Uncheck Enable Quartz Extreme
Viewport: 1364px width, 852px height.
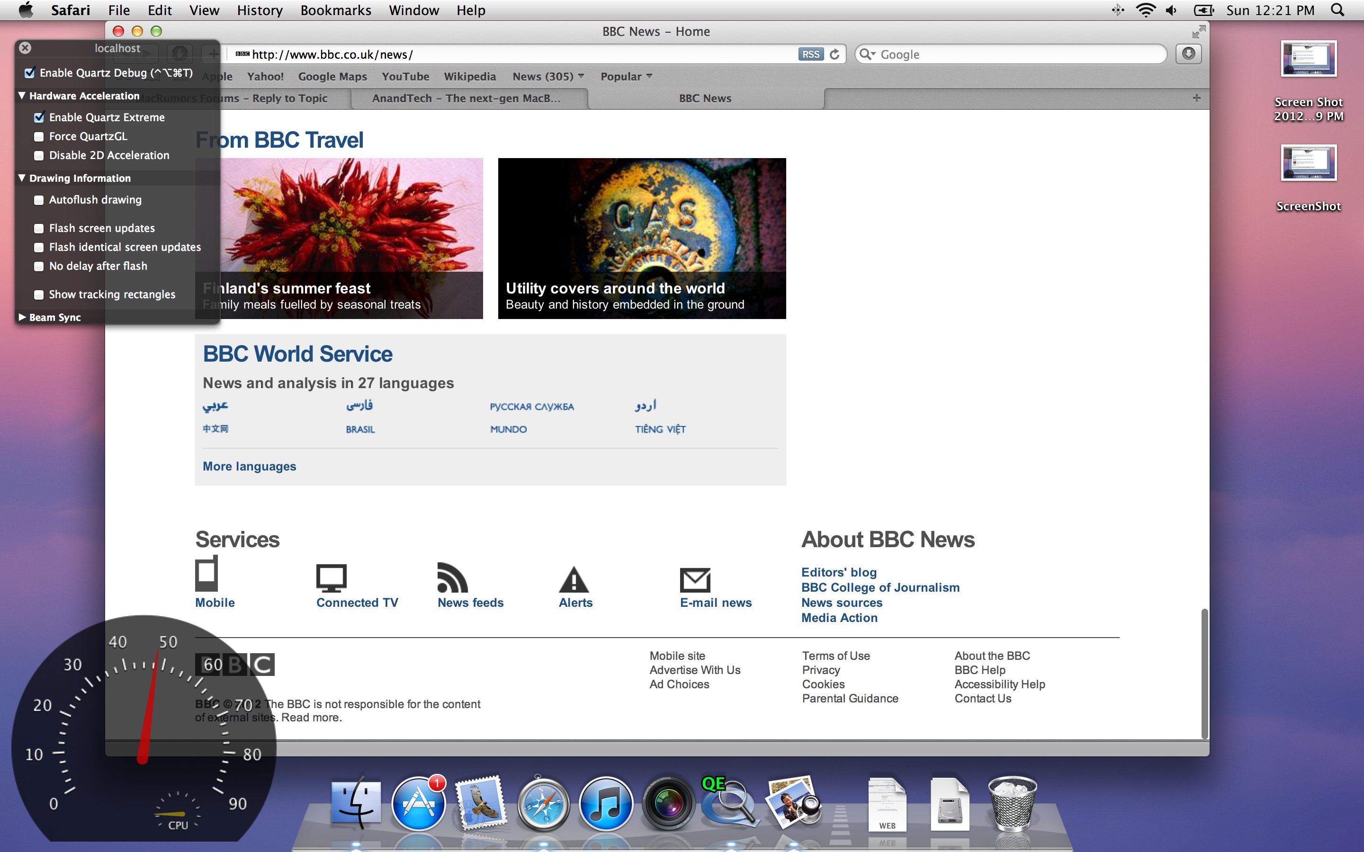pyautogui.click(x=39, y=117)
